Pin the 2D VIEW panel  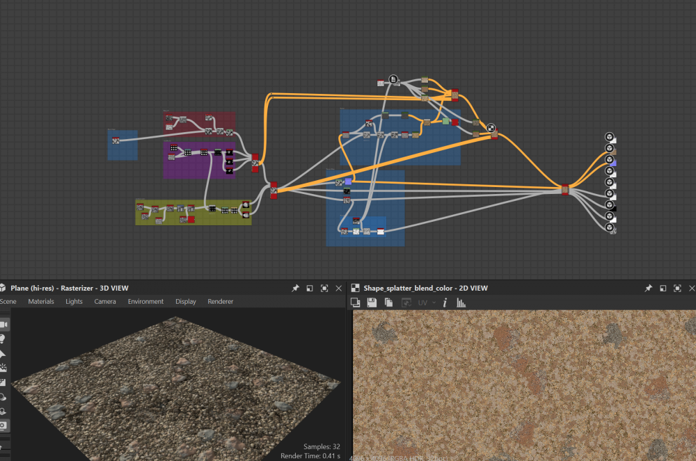coord(648,288)
